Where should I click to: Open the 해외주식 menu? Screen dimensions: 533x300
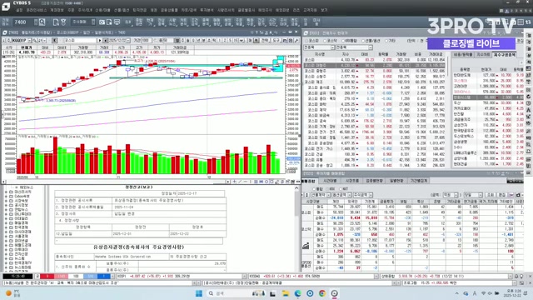click(265, 10)
